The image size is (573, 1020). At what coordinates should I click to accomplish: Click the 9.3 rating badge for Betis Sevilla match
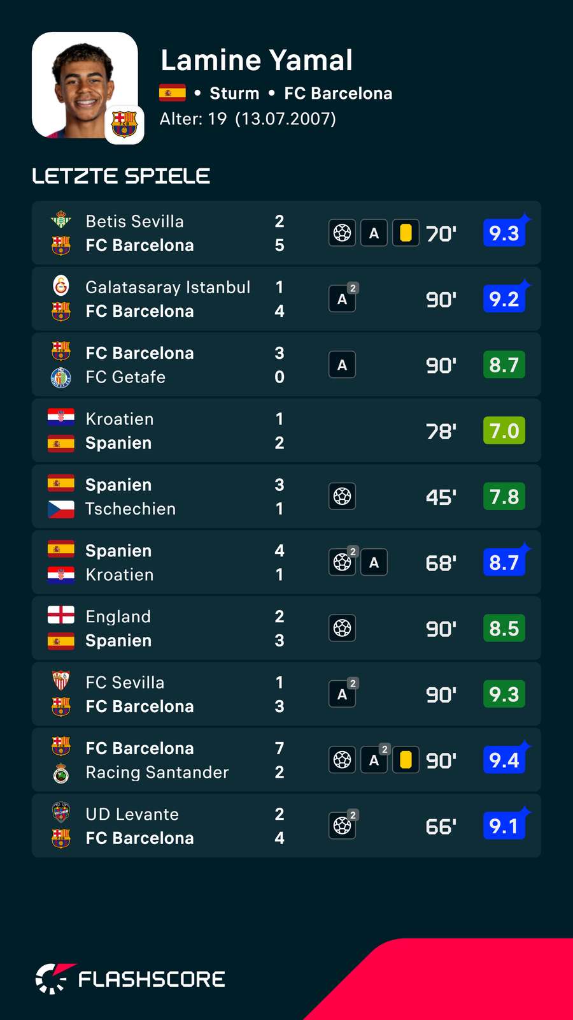pyautogui.click(x=504, y=233)
